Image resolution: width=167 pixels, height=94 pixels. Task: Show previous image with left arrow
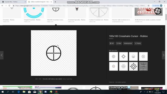[2, 55]
